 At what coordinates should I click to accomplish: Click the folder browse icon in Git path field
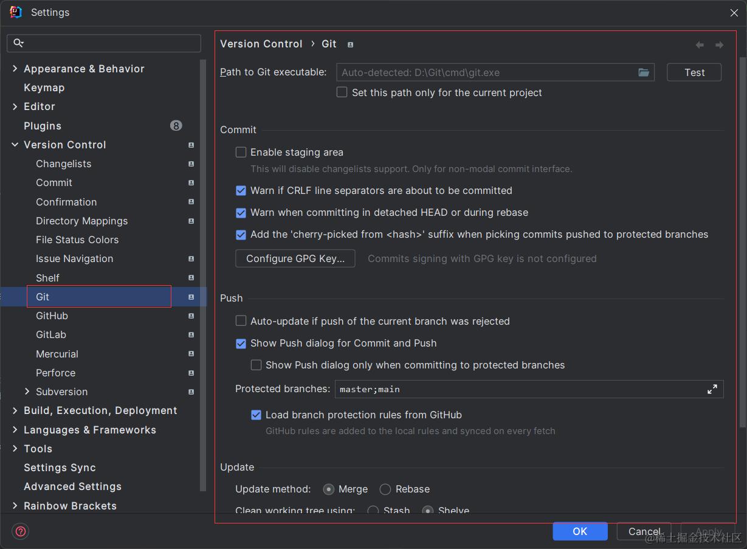(x=644, y=72)
